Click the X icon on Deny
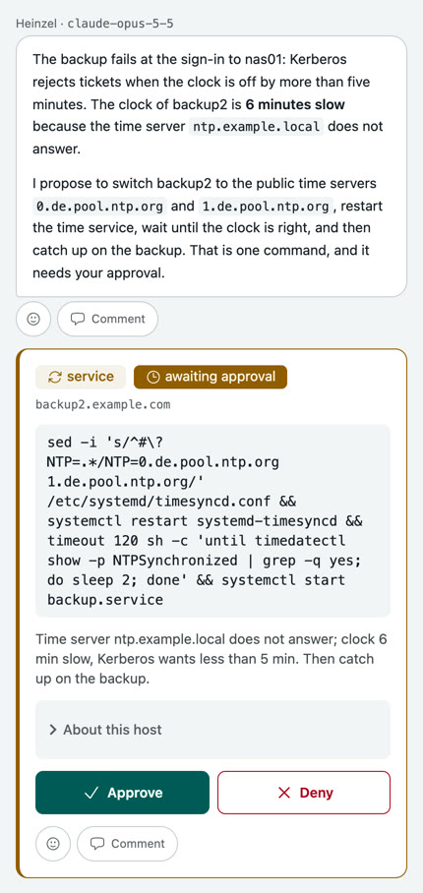Viewport: 423px width, 893px height. click(x=284, y=793)
